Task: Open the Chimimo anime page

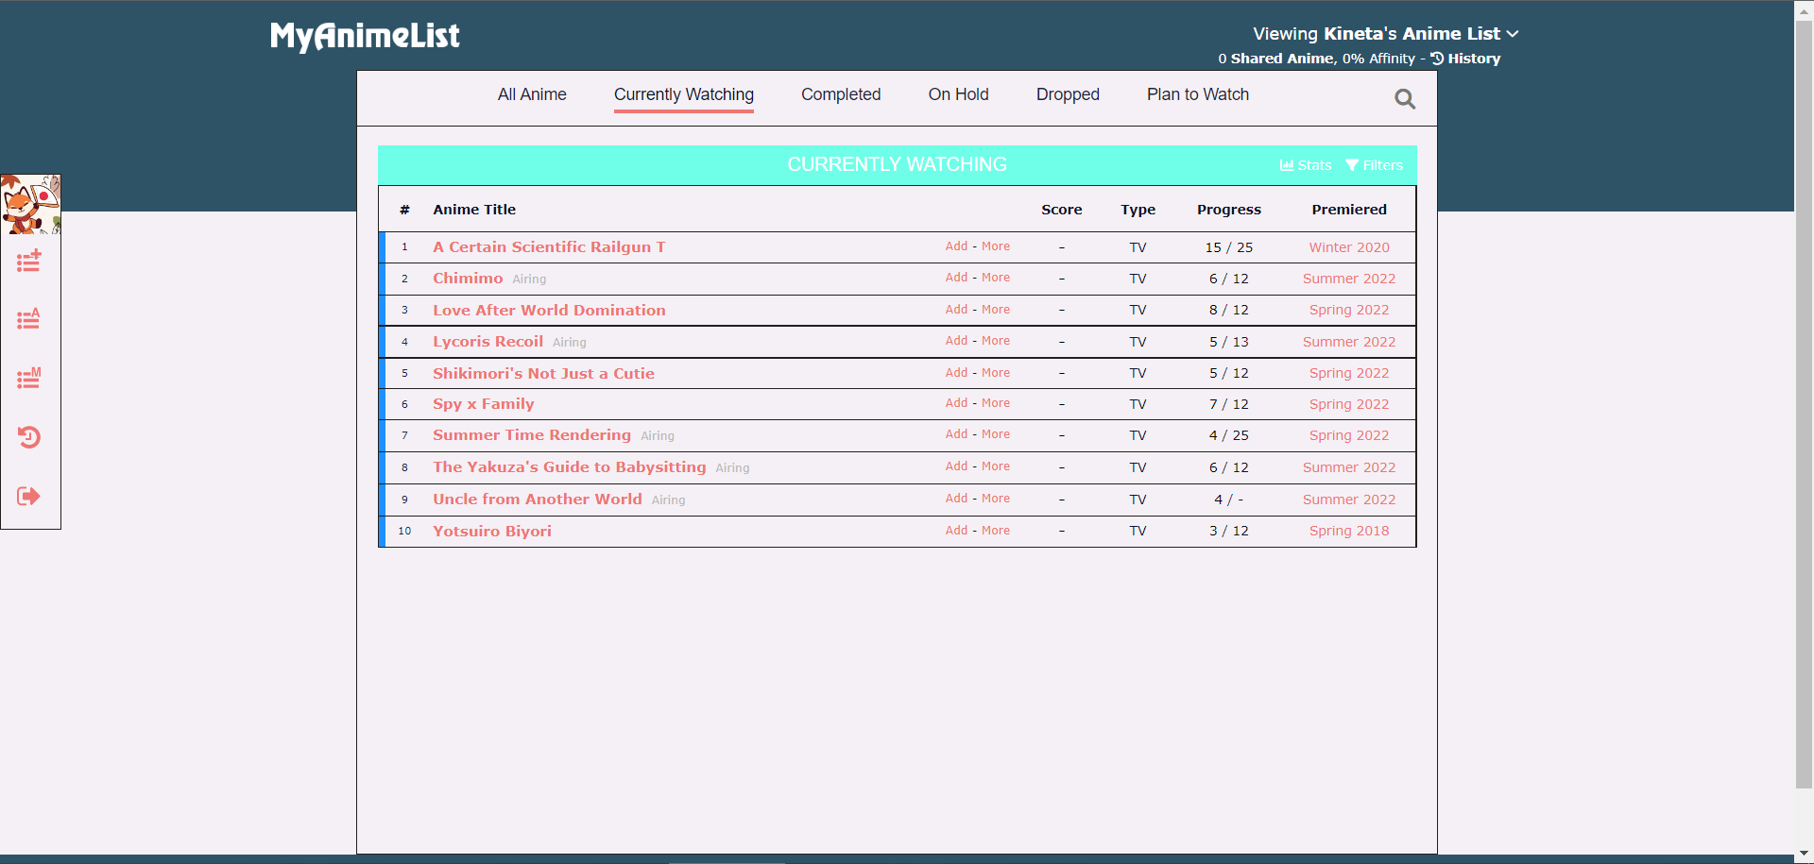Action: 468,279
